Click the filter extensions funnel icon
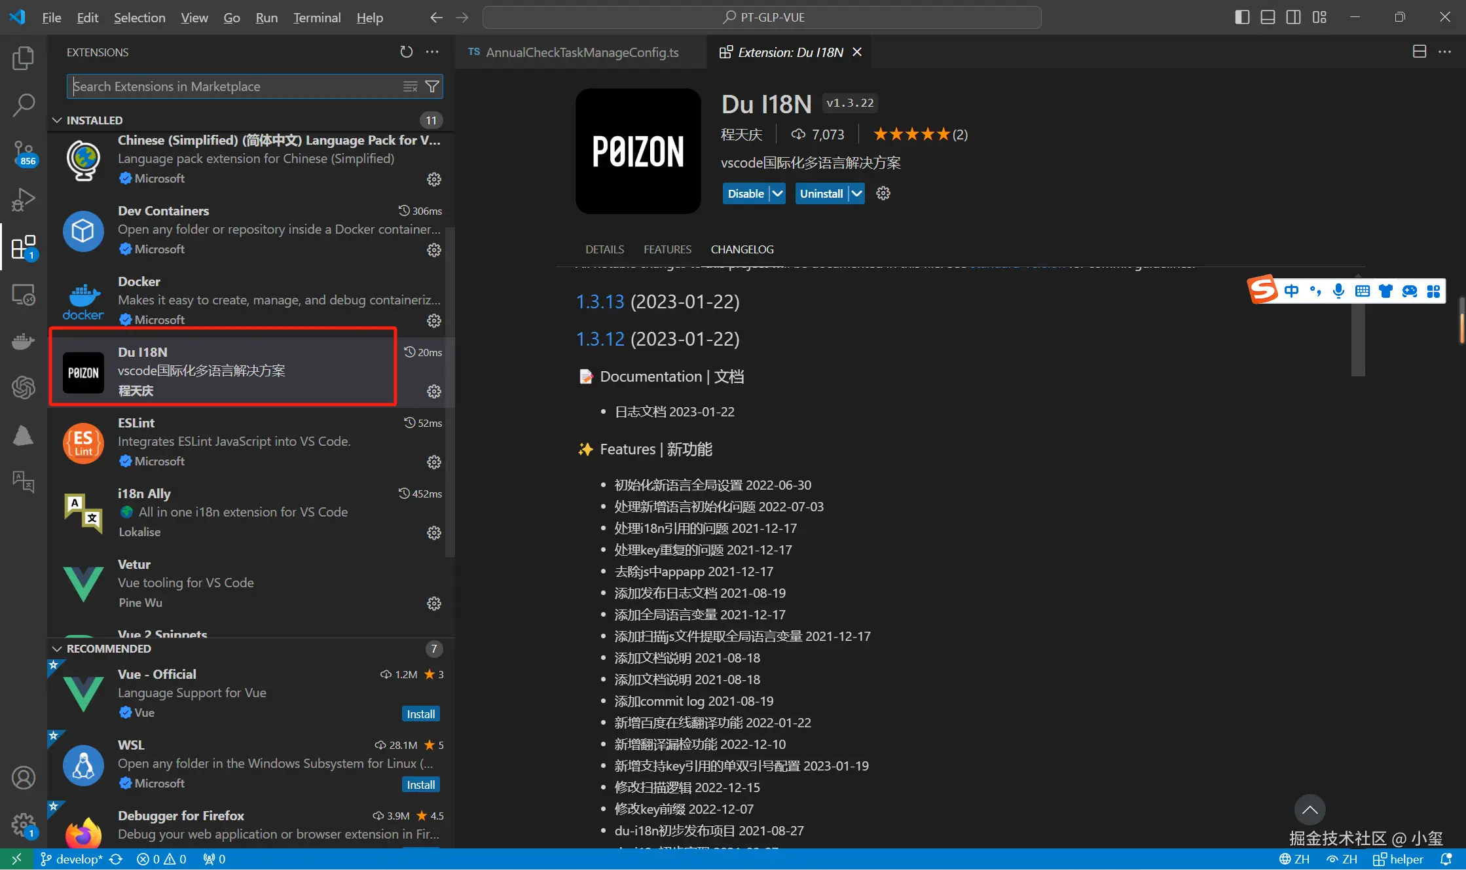This screenshot has height=870, width=1466. pyautogui.click(x=432, y=86)
